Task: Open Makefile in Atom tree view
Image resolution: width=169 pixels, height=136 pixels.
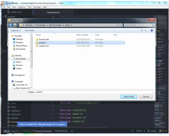Action: point(14,118)
